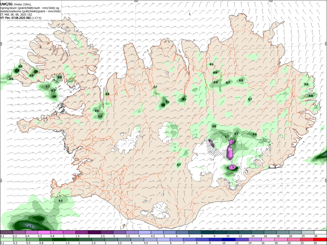This screenshot has height=245, width=327.
Task: Click the 20W longitude label on the top edge
Action: pyautogui.click(x=136, y=1)
